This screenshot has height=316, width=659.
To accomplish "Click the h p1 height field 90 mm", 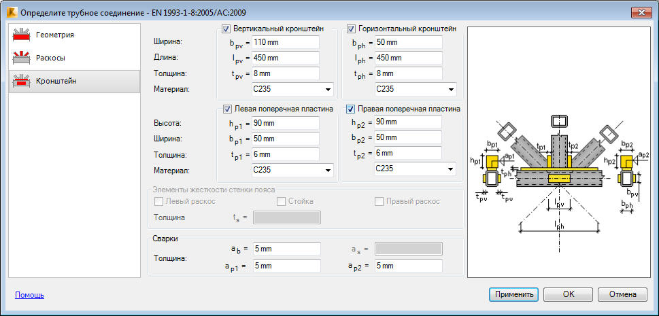I will pyautogui.click(x=286, y=123).
